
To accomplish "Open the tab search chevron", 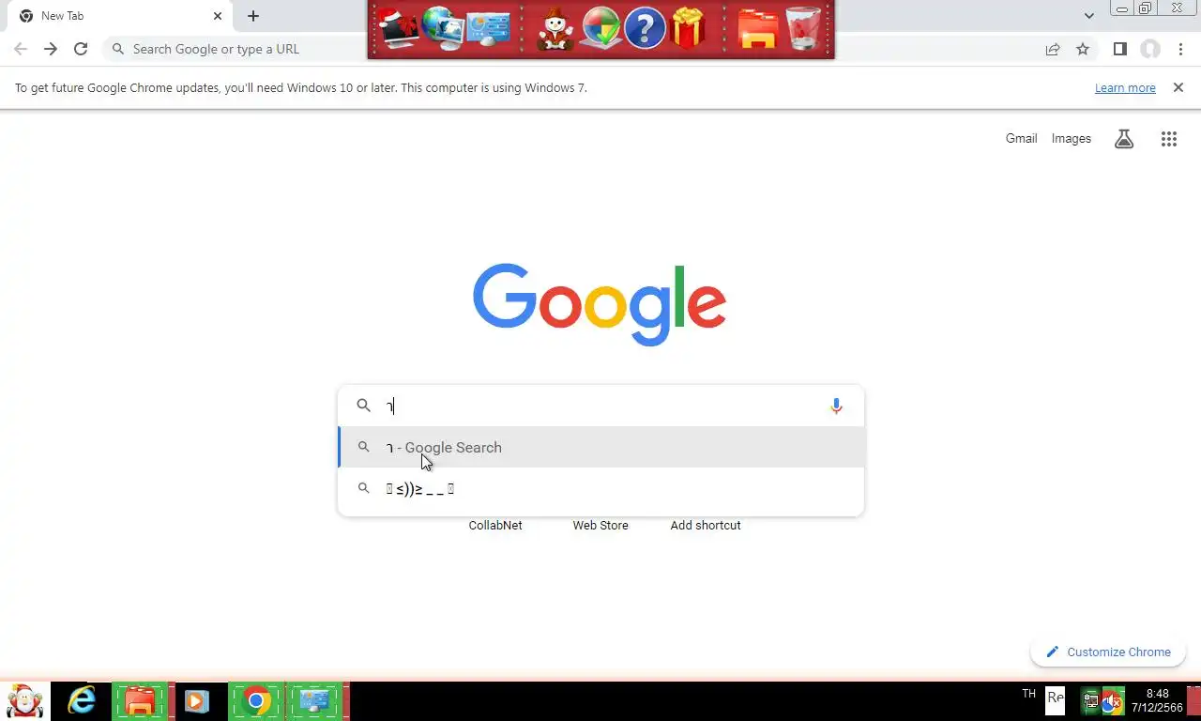I will 1088,16.
